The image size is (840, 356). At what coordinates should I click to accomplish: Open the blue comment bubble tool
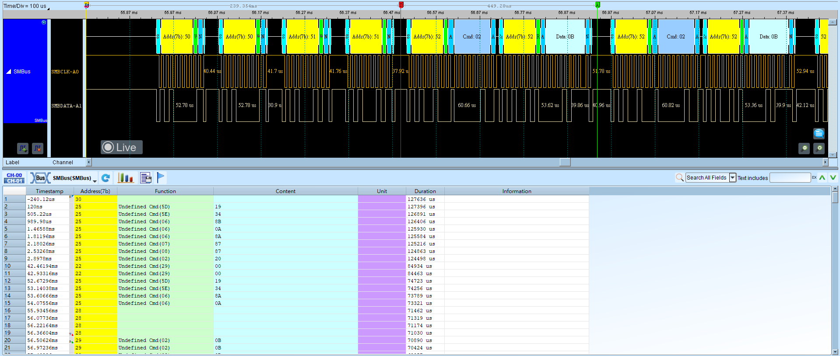click(819, 133)
